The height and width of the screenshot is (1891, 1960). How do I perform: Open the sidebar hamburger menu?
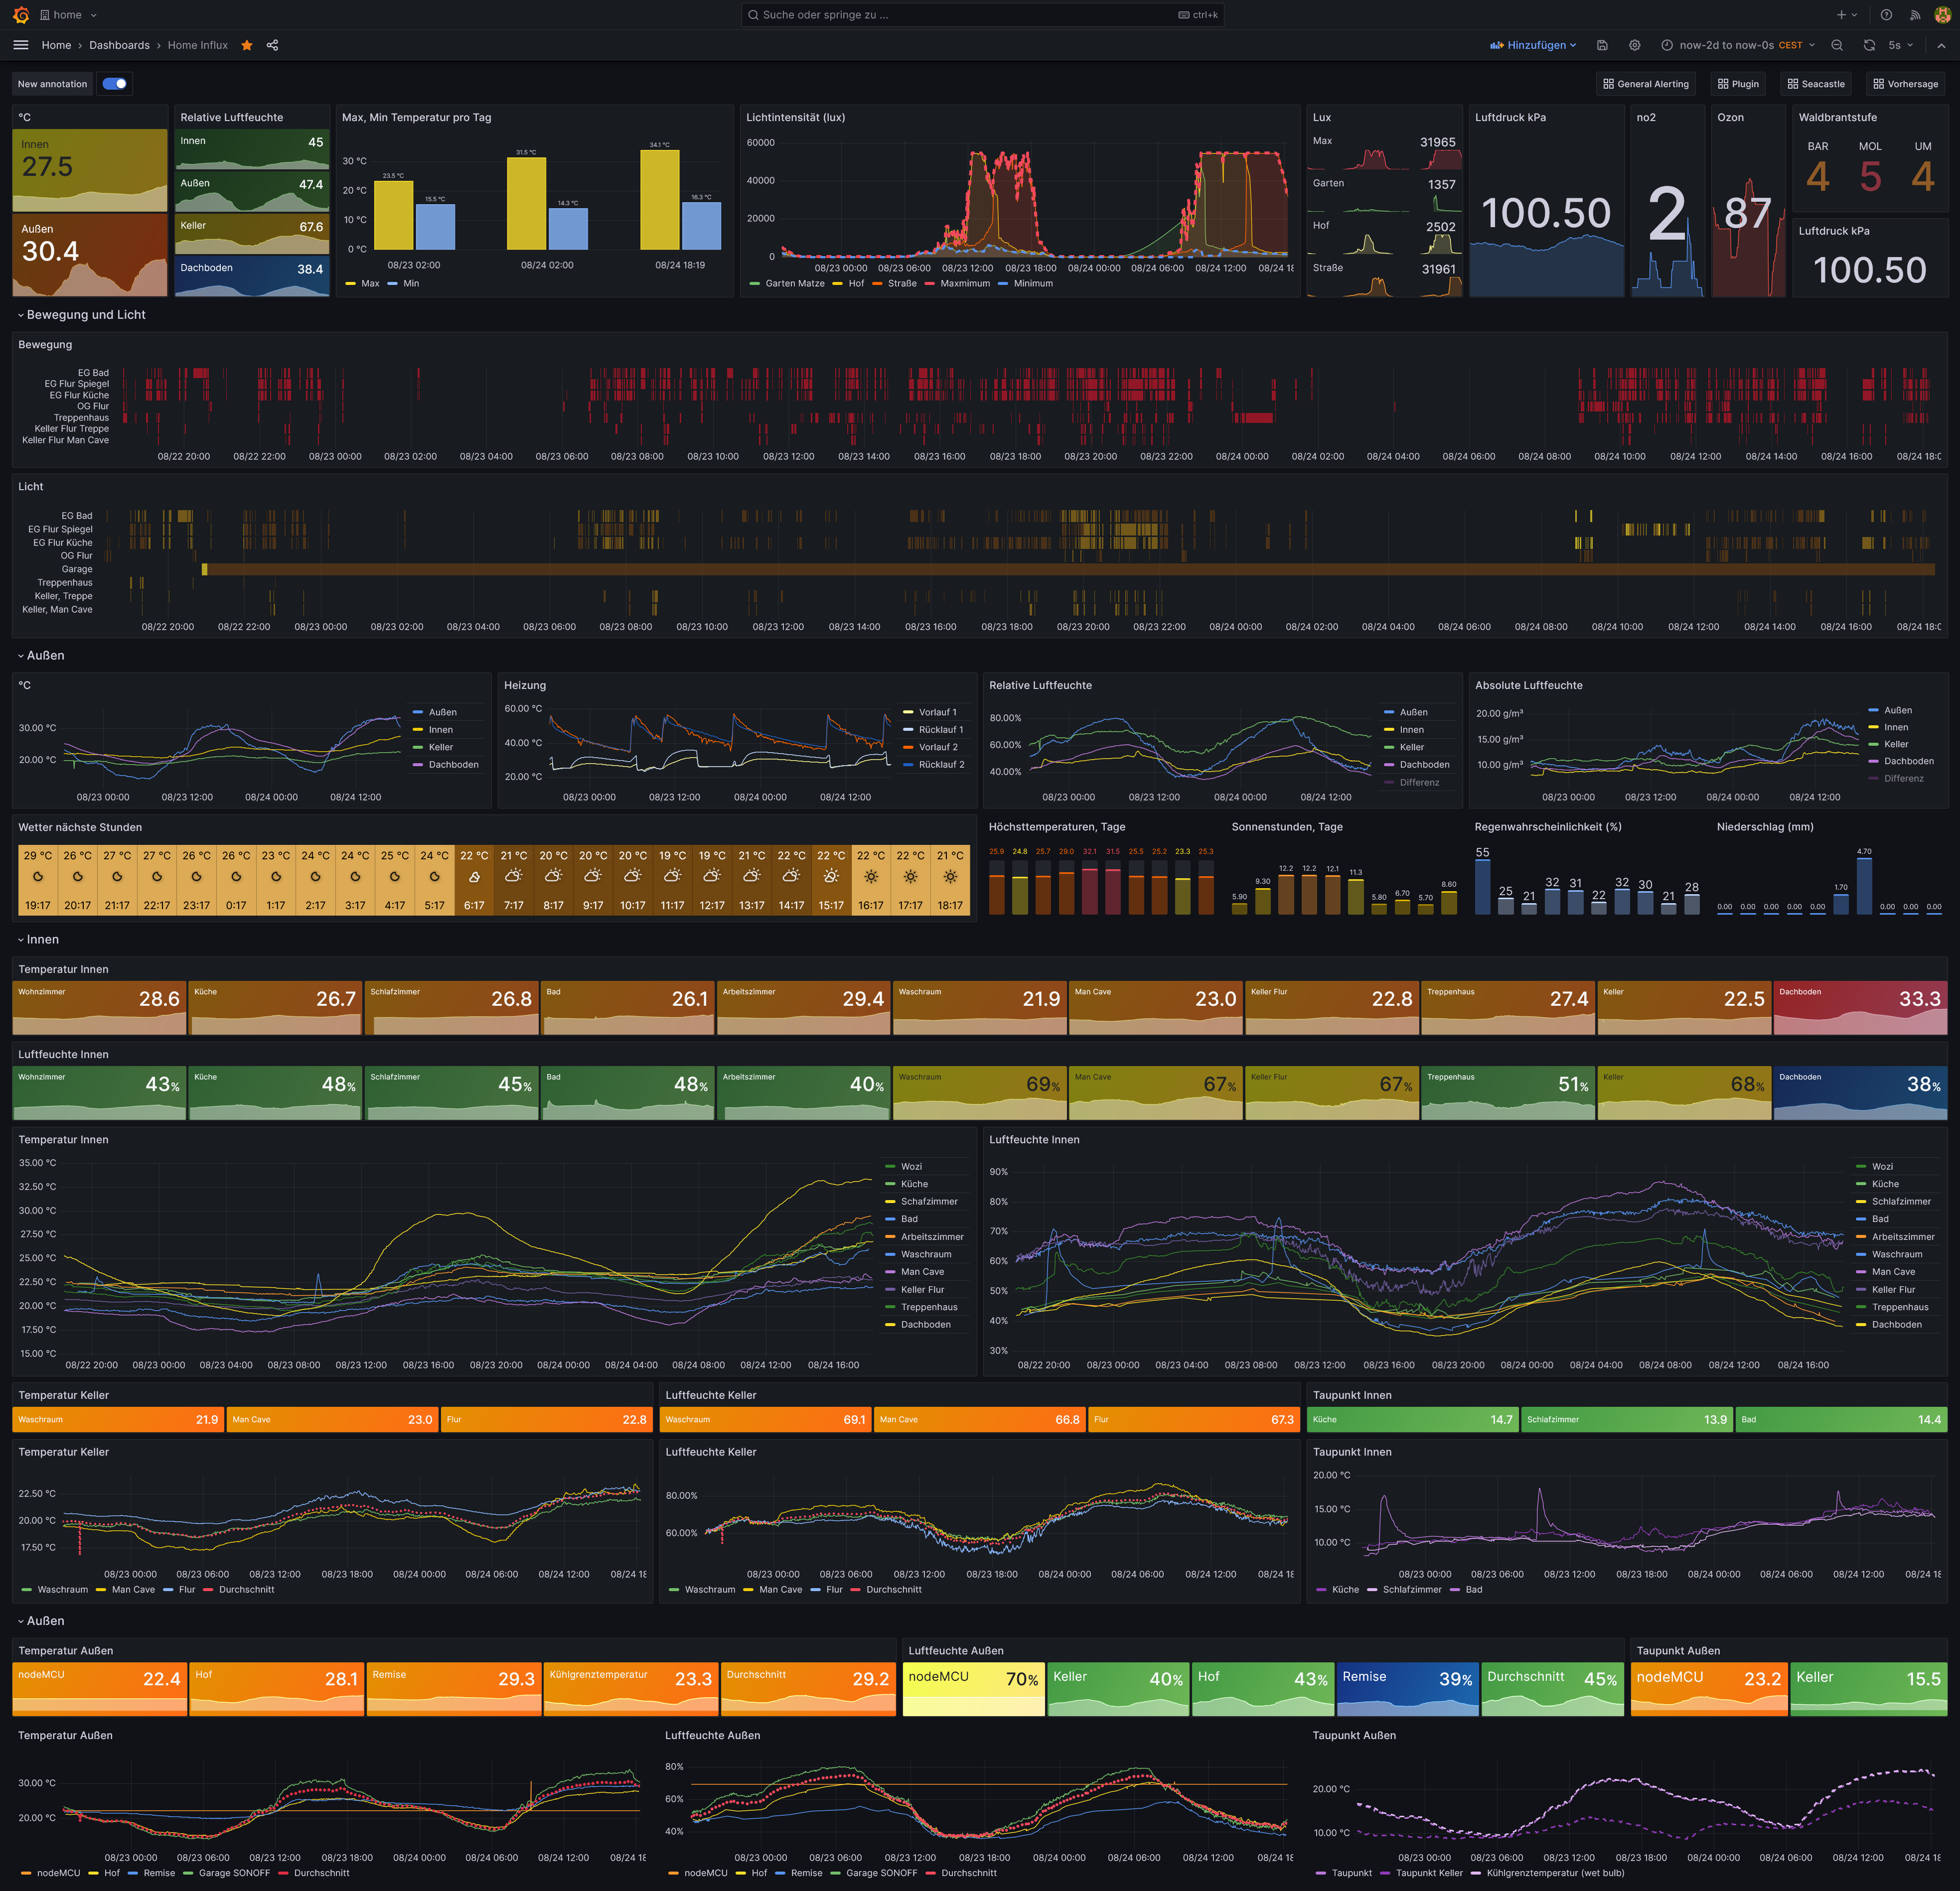(21, 45)
